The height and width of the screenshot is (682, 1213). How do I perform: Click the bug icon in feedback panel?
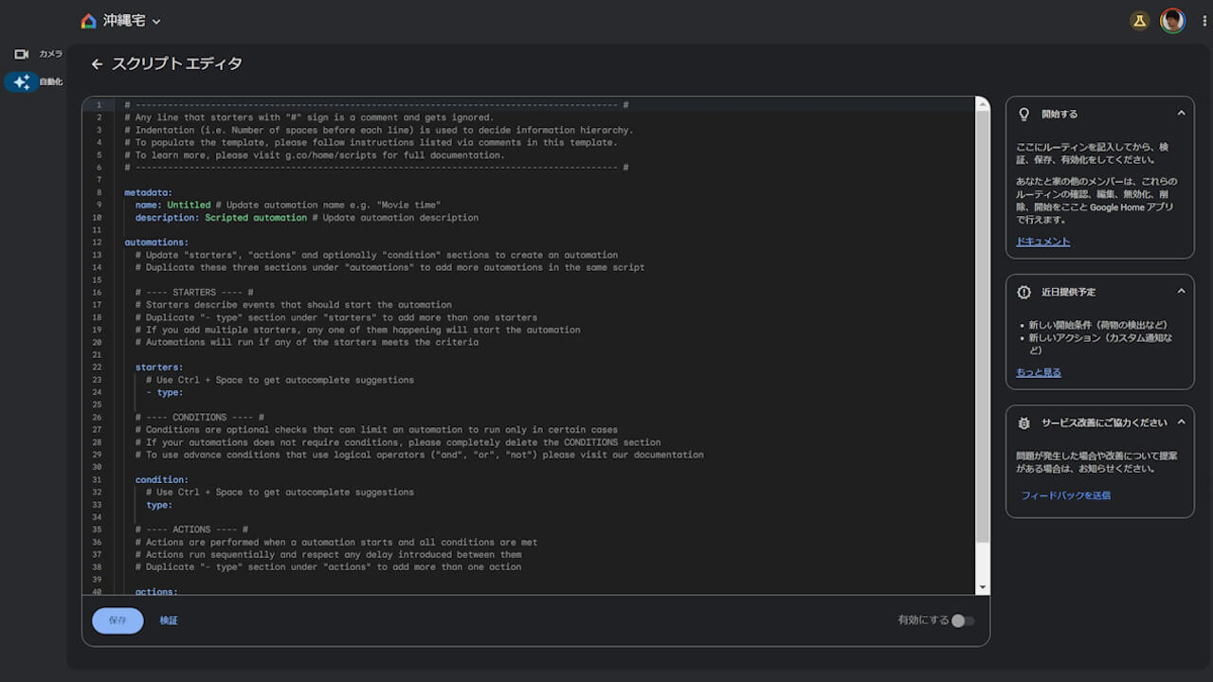click(x=1023, y=422)
